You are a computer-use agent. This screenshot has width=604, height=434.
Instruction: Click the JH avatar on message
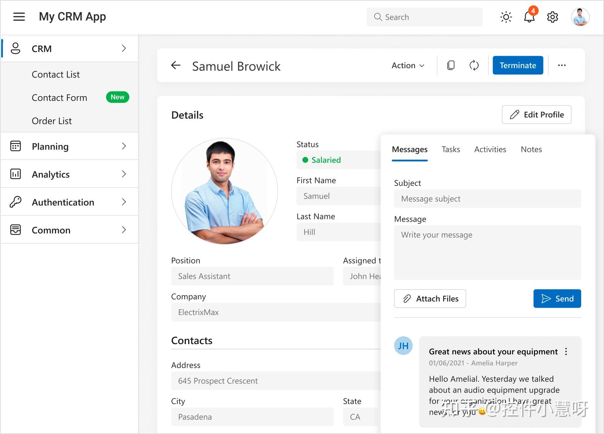tap(403, 346)
